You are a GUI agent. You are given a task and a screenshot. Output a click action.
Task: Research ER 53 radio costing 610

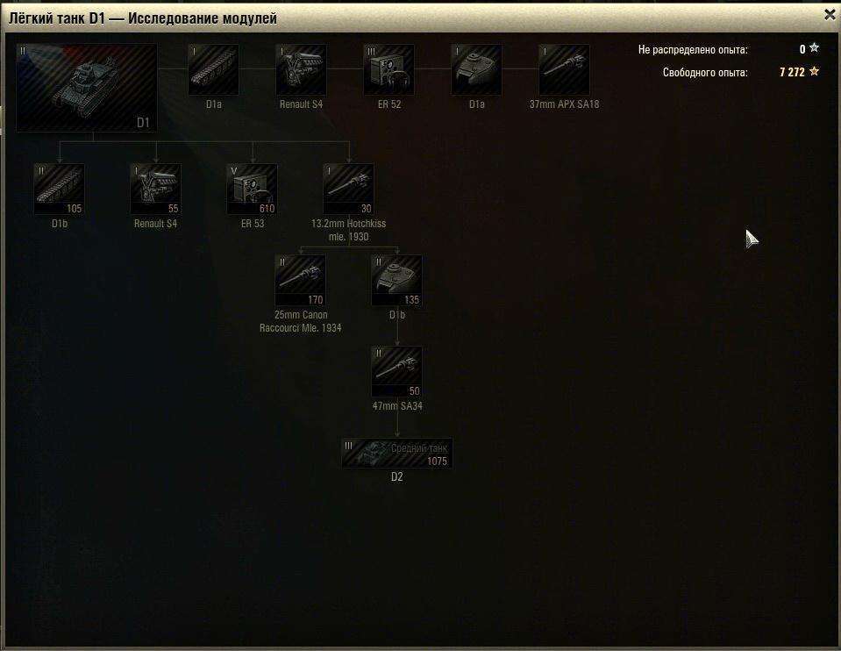[252, 190]
